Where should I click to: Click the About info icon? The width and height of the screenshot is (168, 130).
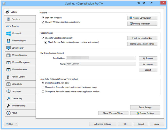click(9, 113)
